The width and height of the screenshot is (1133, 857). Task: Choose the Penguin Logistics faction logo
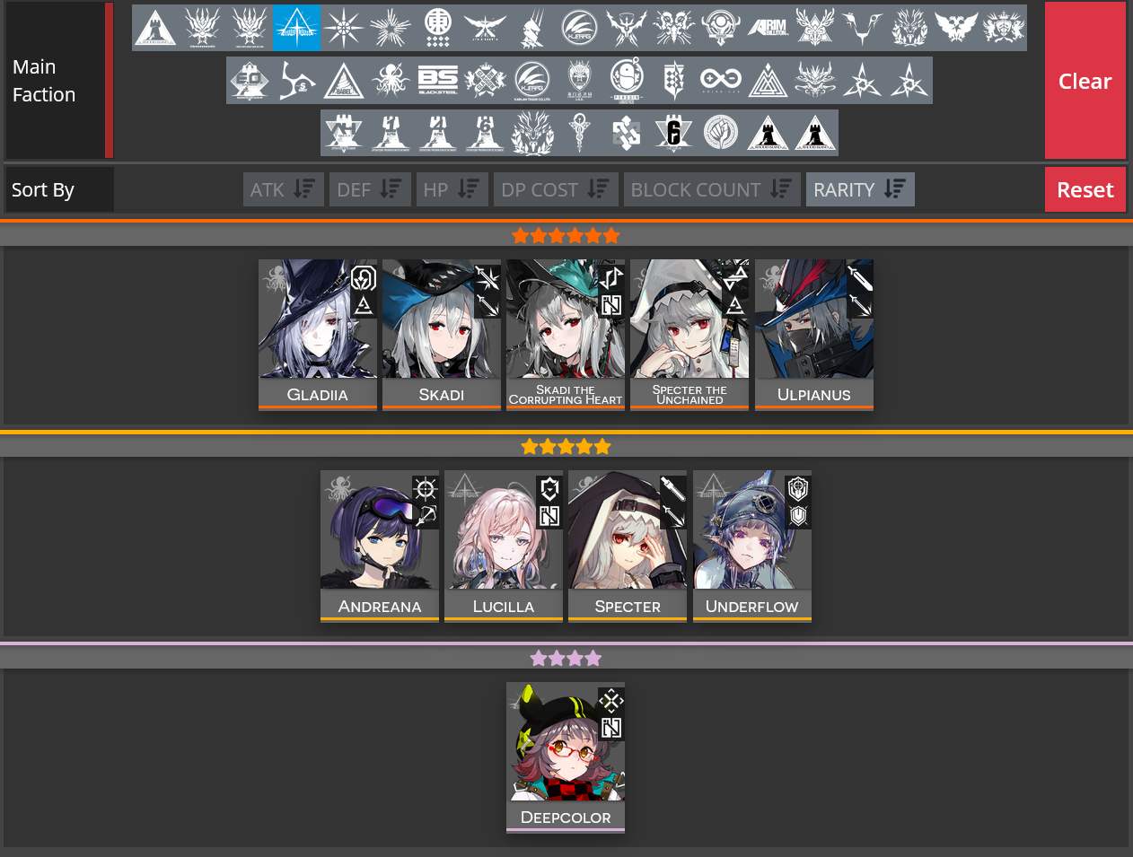pyautogui.click(x=627, y=81)
